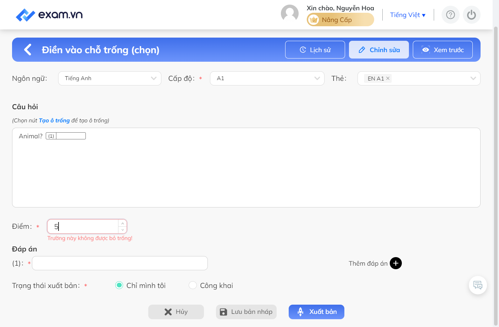The height and width of the screenshot is (327, 499).
Task: Click the blank (1) box in the question
Action: click(x=66, y=136)
